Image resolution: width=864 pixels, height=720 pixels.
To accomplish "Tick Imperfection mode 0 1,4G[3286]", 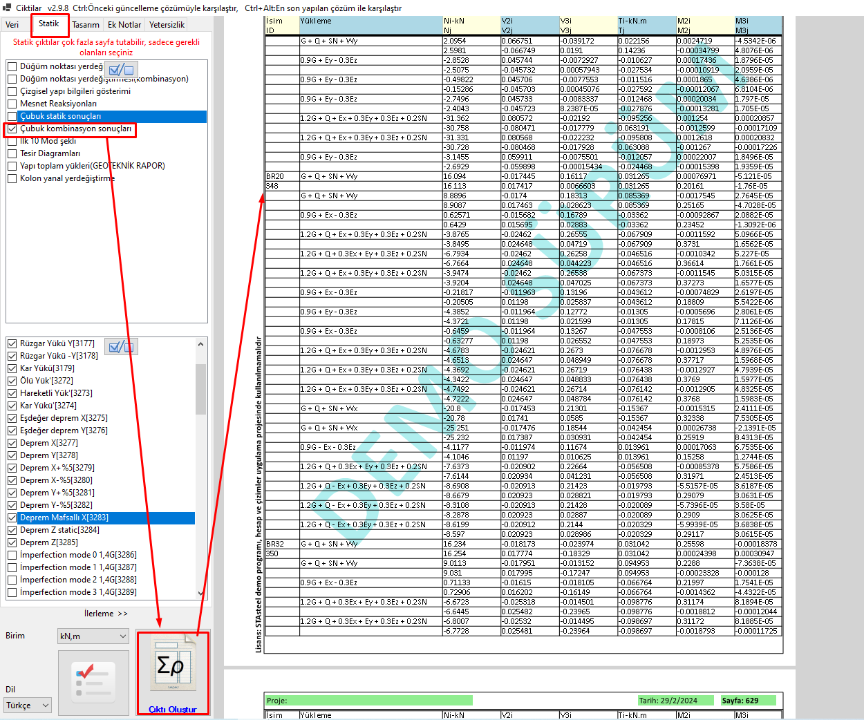I will (x=12, y=556).
